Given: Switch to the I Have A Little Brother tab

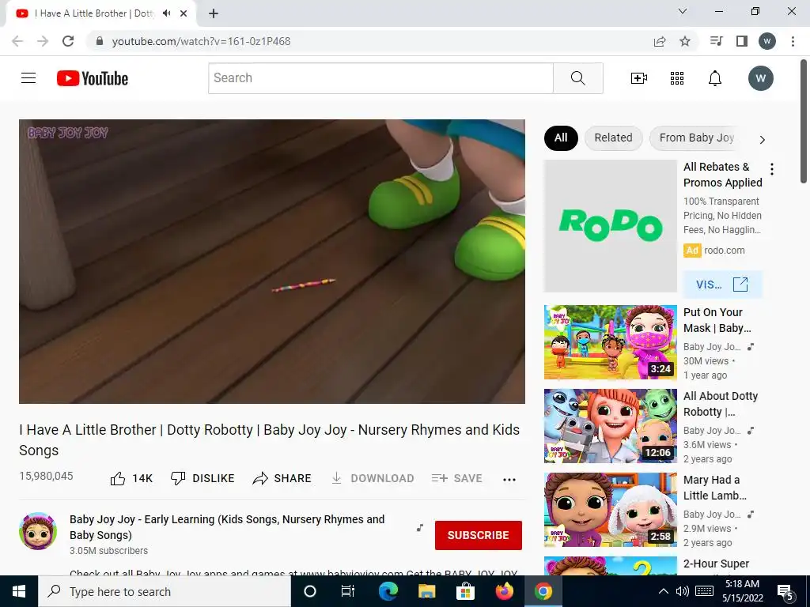Looking at the screenshot, I should 95,13.
